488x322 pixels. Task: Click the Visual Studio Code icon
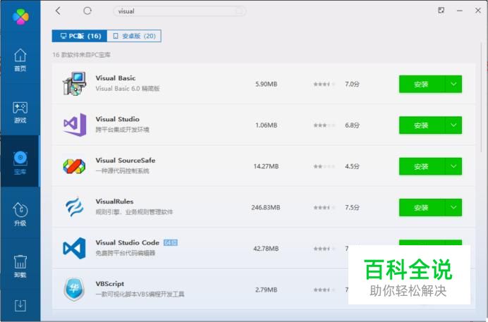(74, 248)
